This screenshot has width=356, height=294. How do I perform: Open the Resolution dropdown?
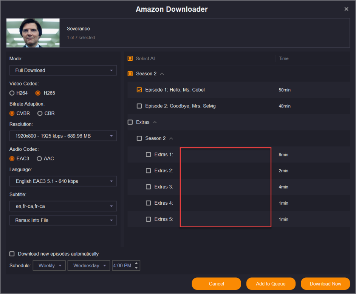[63, 136]
